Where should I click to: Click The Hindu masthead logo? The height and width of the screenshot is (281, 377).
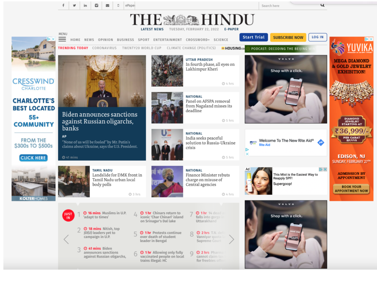coord(192,19)
